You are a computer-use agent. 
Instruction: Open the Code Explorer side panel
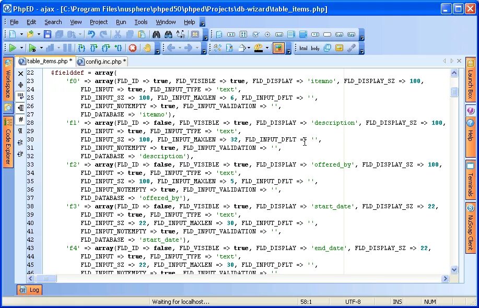(8, 142)
